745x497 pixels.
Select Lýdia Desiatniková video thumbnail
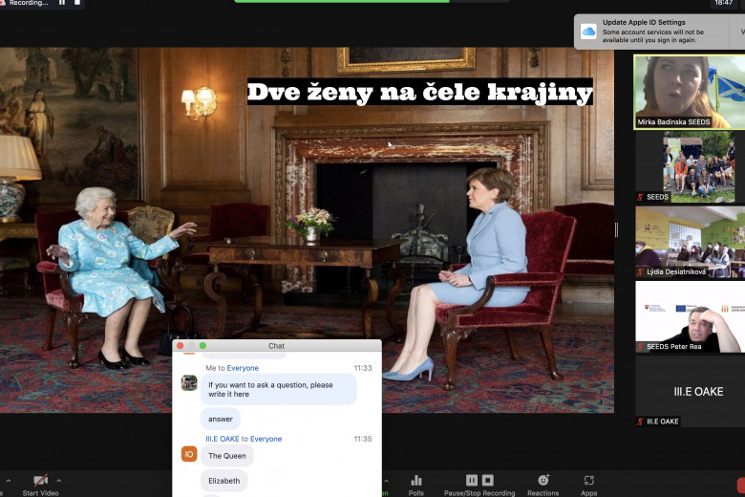click(691, 242)
